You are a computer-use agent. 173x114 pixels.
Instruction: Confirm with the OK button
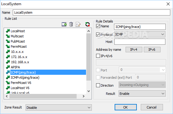[126, 107]
